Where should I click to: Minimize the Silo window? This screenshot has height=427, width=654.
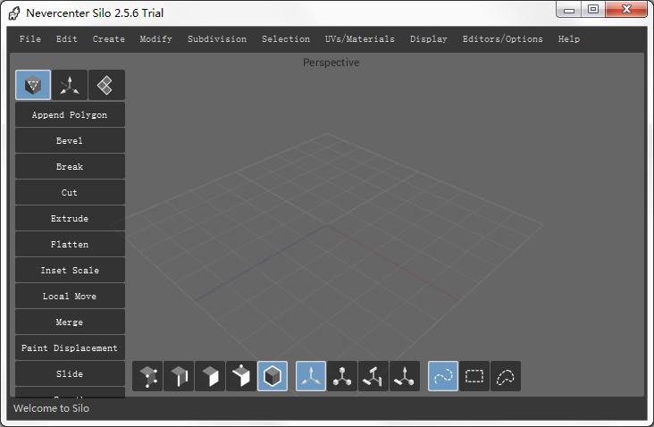pyautogui.click(x=569, y=9)
